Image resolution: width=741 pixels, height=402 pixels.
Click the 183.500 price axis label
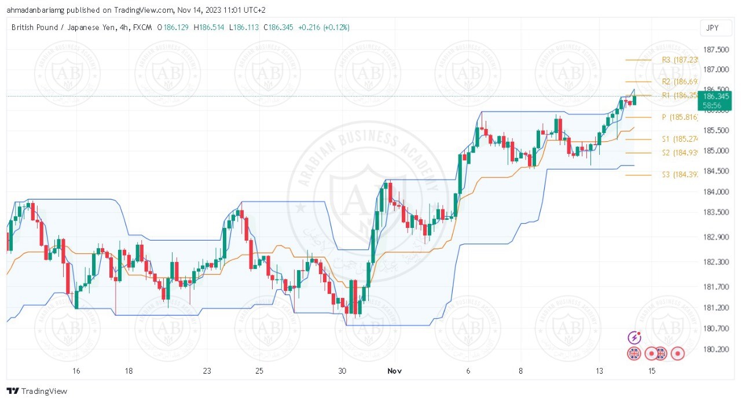[x=717, y=212]
